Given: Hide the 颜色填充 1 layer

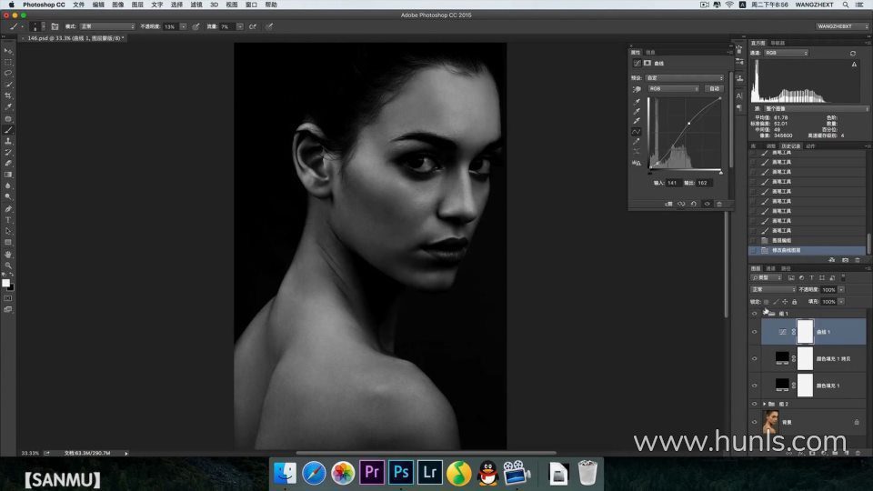Looking at the screenshot, I should pyautogui.click(x=754, y=386).
